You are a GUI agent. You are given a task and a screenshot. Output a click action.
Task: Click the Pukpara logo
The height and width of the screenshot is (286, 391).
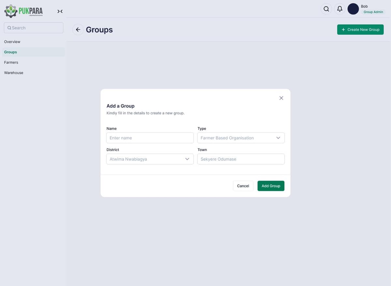click(23, 11)
